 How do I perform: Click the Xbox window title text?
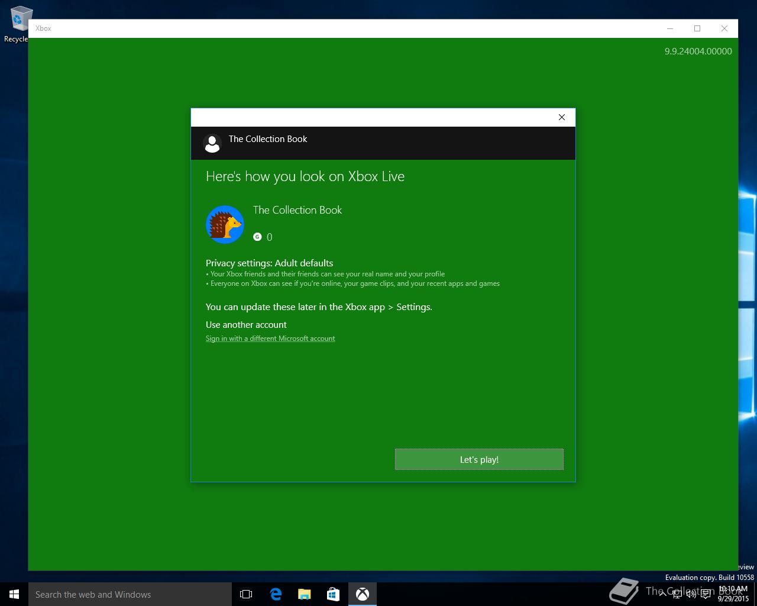[x=43, y=28]
